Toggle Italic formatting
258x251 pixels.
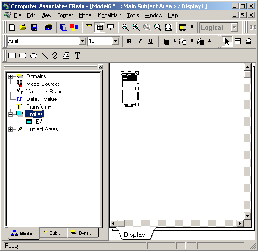[x=140, y=42]
